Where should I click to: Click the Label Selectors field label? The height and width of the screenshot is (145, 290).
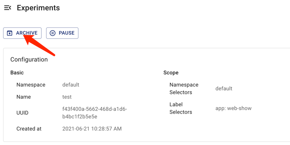[x=181, y=108]
